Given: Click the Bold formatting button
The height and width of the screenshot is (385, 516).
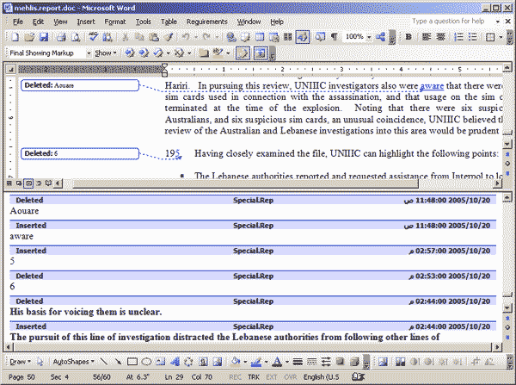Looking at the screenshot, I should tap(408, 37).
